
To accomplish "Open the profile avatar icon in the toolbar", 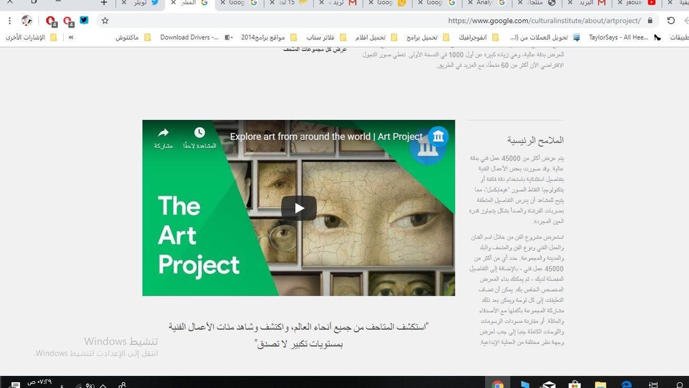I will 27,21.
